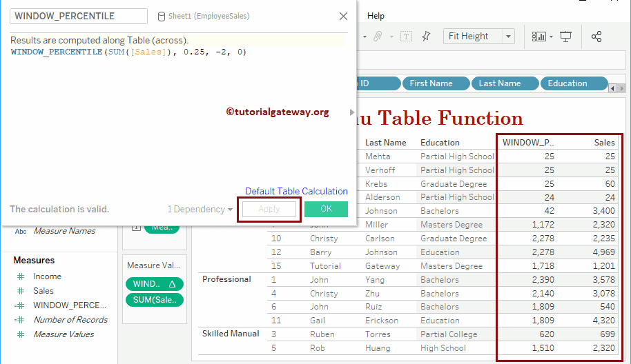Click the Measure Val... card title
Viewport: 631px width, 364px height.
click(x=154, y=265)
